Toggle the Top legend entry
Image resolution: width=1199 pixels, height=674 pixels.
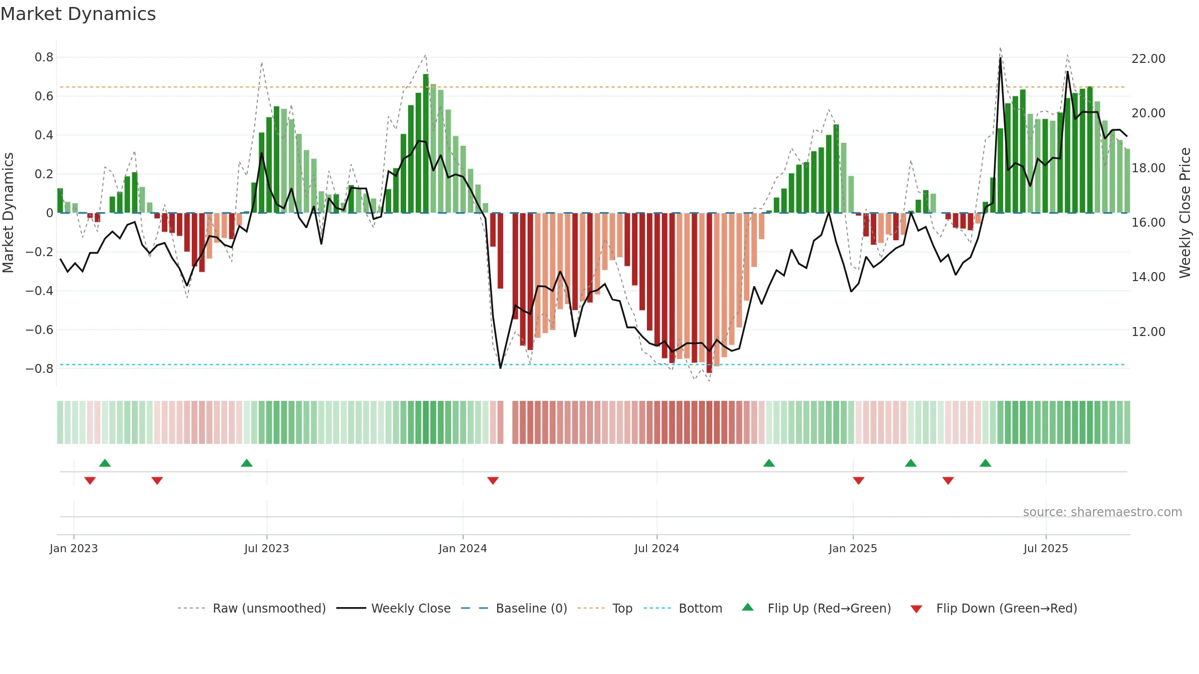[622, 608]
